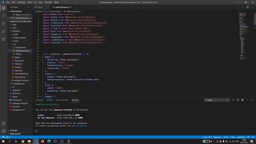The image size is (256, 144).
Task: Collapse the project root folder section
Action: pyautogui.click(x=20, y=21)
